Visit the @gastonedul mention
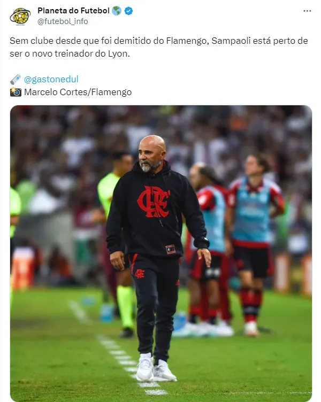The width and height of the screenshot is (321, 402). [x=51, y=79]
